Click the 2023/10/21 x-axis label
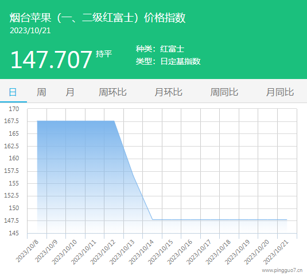 tap(276, 252)
